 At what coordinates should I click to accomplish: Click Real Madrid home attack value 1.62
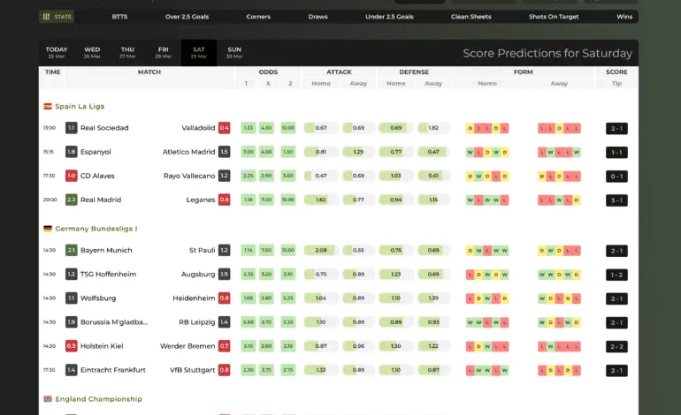(321, 200)
